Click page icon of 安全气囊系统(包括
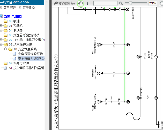This screenshot has height=130, width=163. 14,58
